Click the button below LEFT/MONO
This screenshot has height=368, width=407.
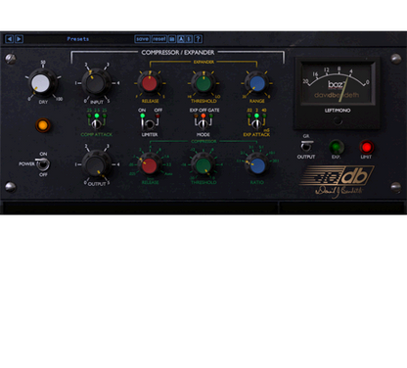[338, 121]
